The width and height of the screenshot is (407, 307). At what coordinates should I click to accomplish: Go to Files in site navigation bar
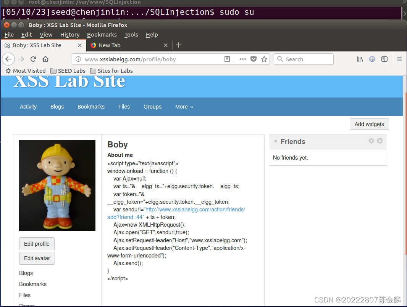pos(124,107)
